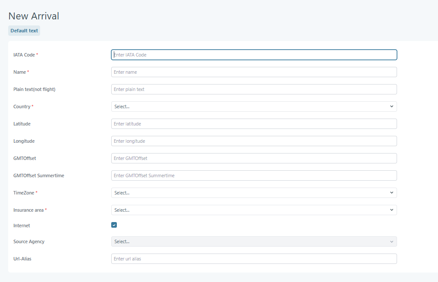Open the Insurance area dropdown

(253, 210)
